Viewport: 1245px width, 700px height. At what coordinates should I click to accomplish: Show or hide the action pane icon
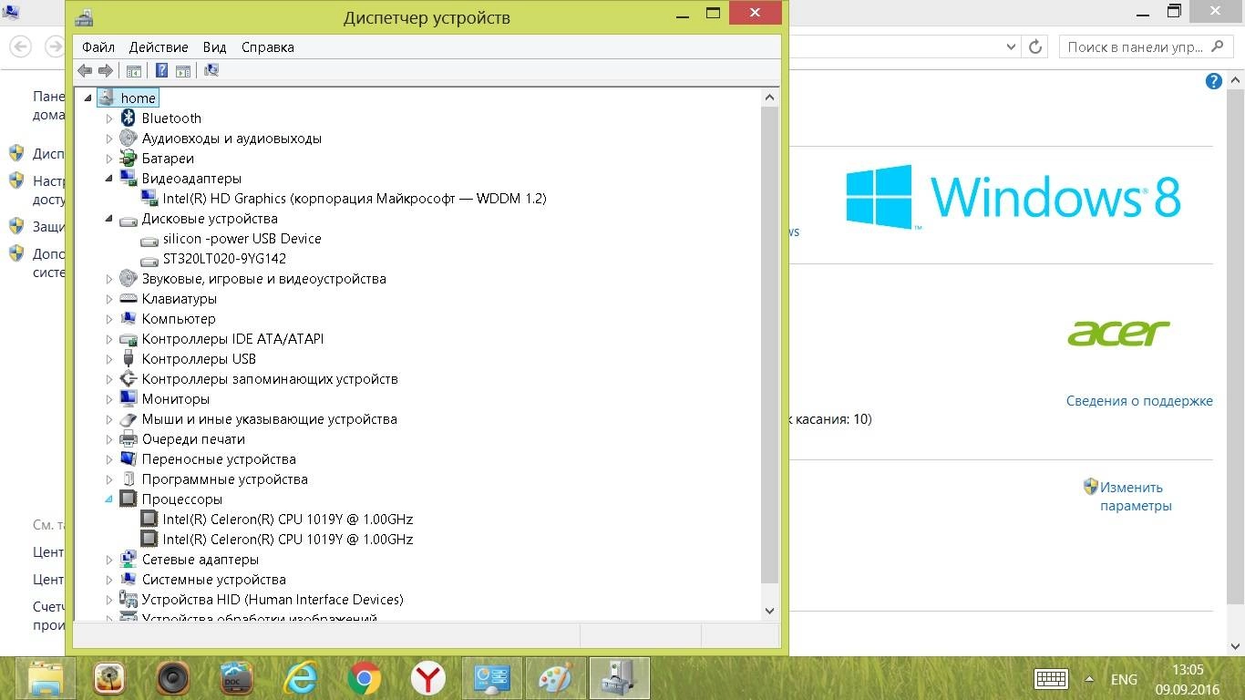(183, 70)
